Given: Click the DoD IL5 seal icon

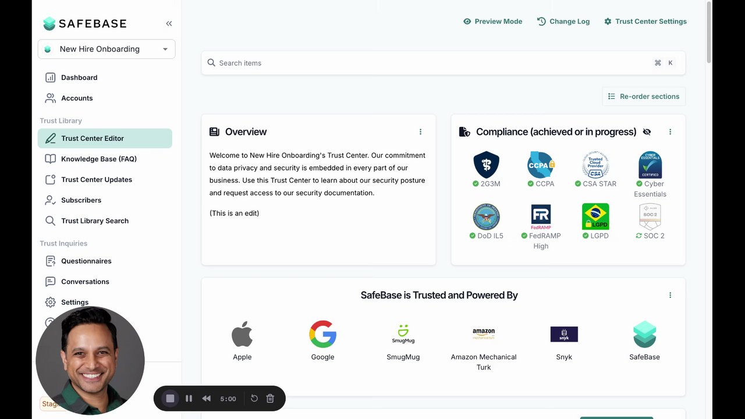Looking at the screenshot, I should [487, 217].
